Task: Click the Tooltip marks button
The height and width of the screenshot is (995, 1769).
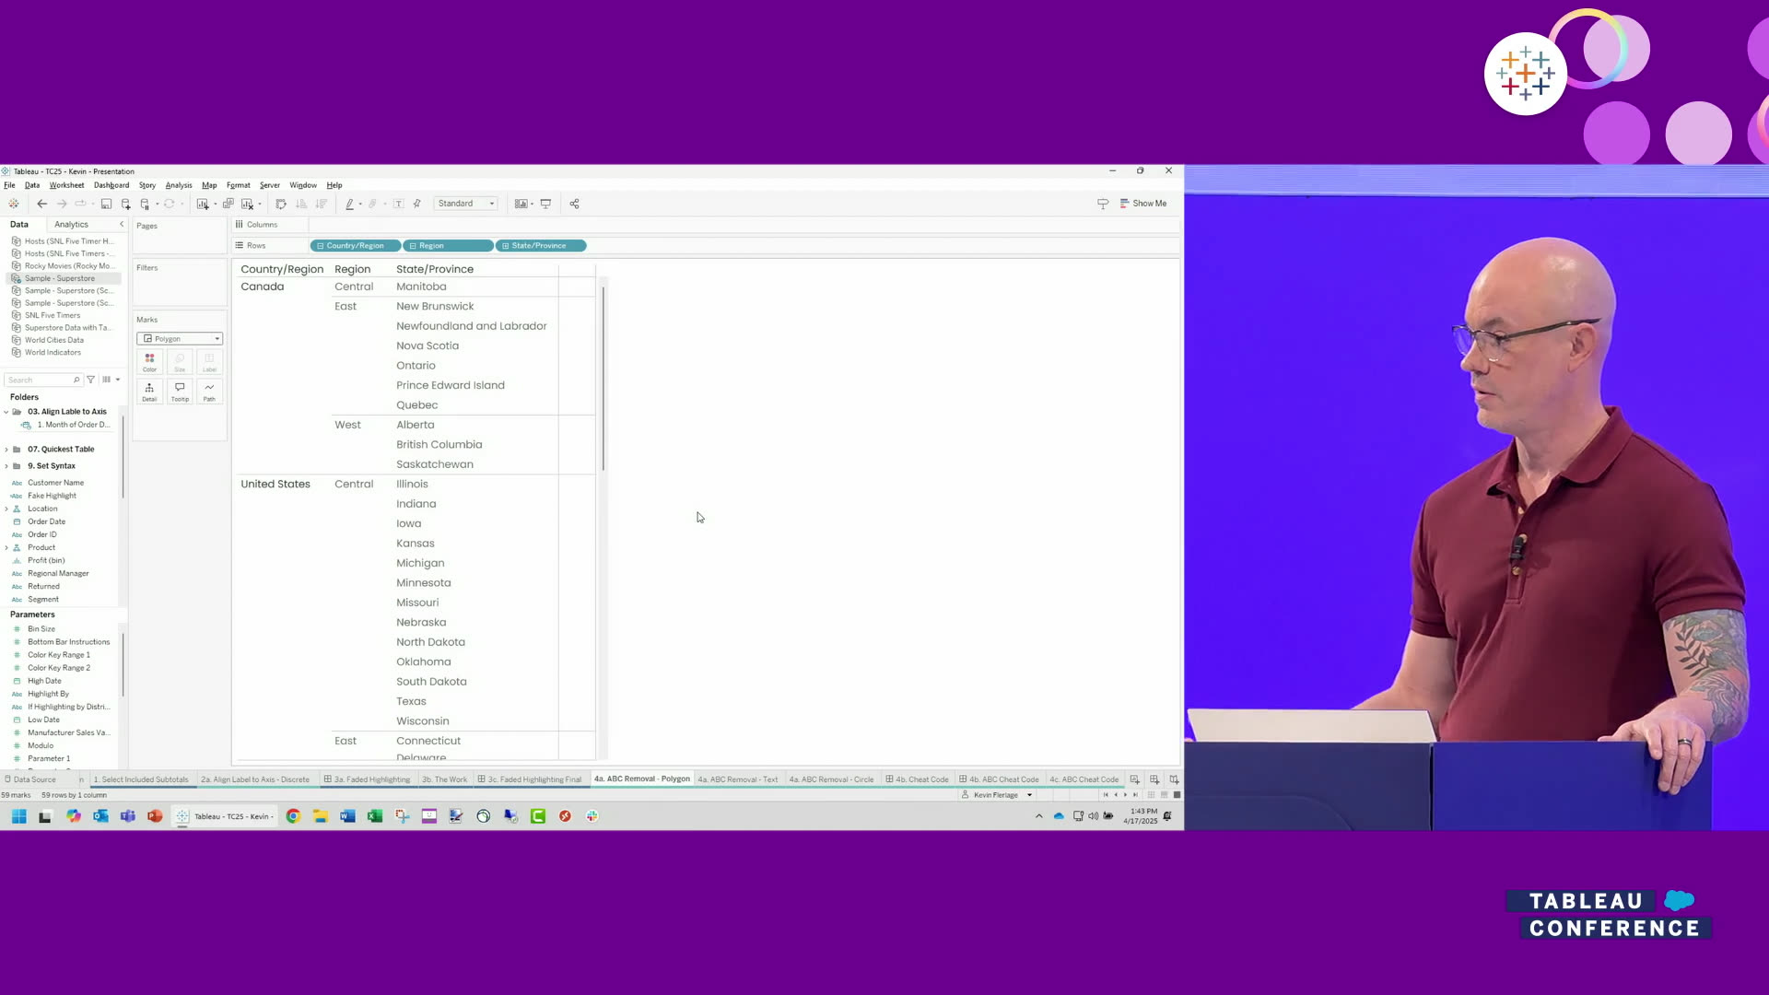Action: [x=180, y=392]
